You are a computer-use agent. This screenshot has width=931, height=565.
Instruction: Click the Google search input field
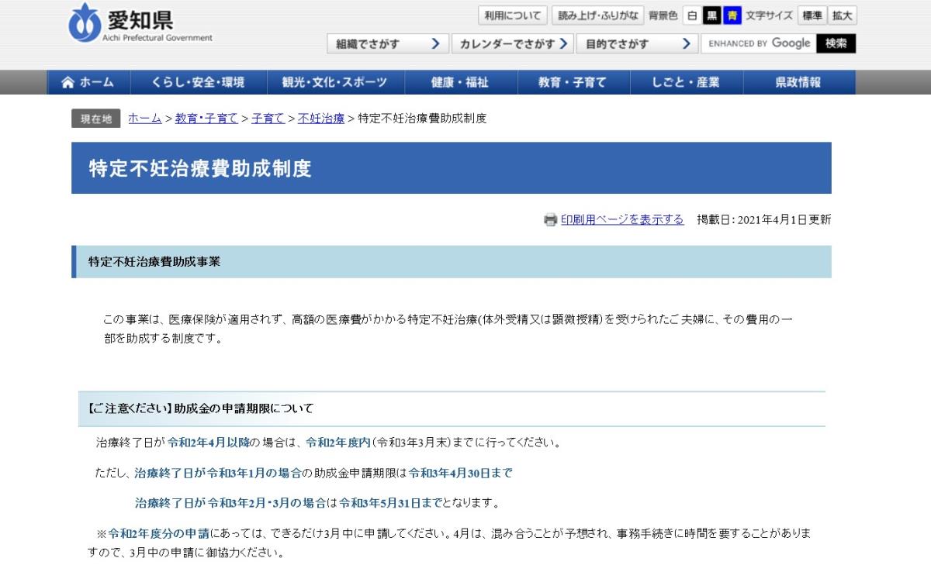click(x=758, y=44)
